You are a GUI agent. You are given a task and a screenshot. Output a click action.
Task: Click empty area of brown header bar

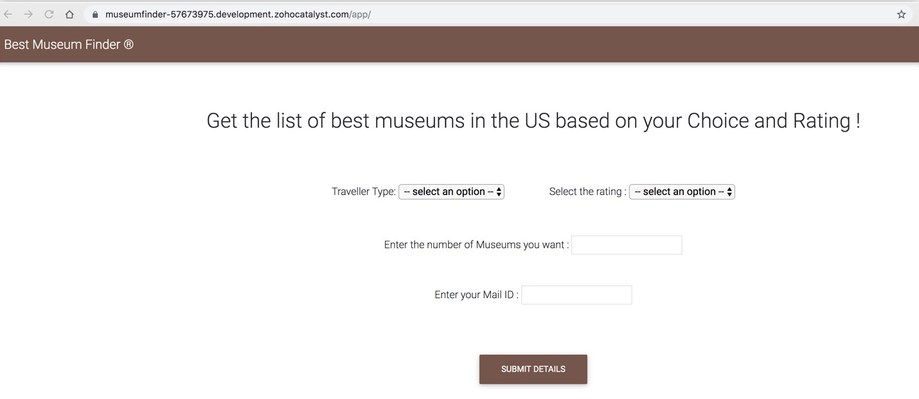514,44
